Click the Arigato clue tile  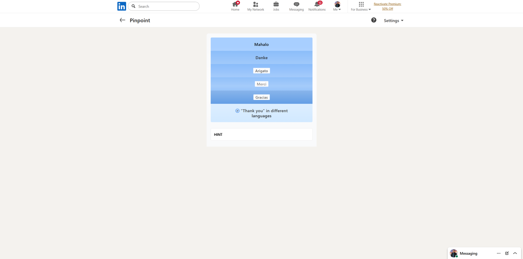tap(261, 71)
